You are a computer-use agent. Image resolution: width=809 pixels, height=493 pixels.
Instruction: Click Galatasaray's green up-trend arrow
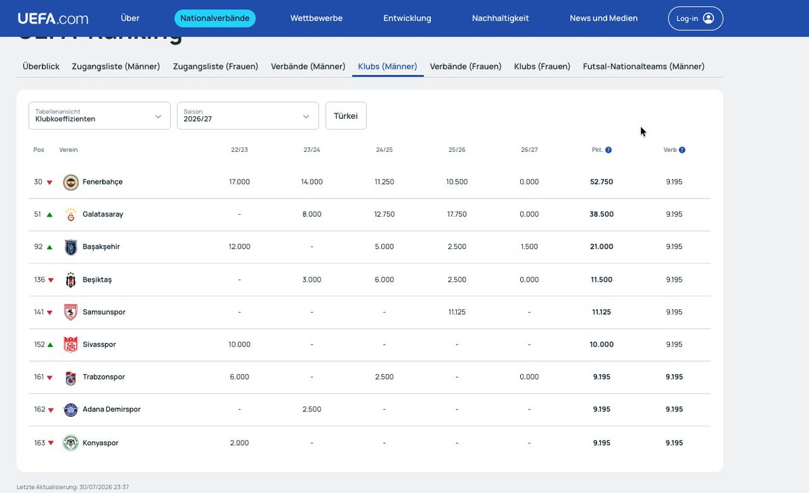click(49, 215)
